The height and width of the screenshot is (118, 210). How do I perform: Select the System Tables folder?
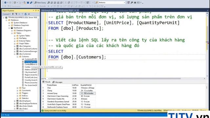point(25,36)
